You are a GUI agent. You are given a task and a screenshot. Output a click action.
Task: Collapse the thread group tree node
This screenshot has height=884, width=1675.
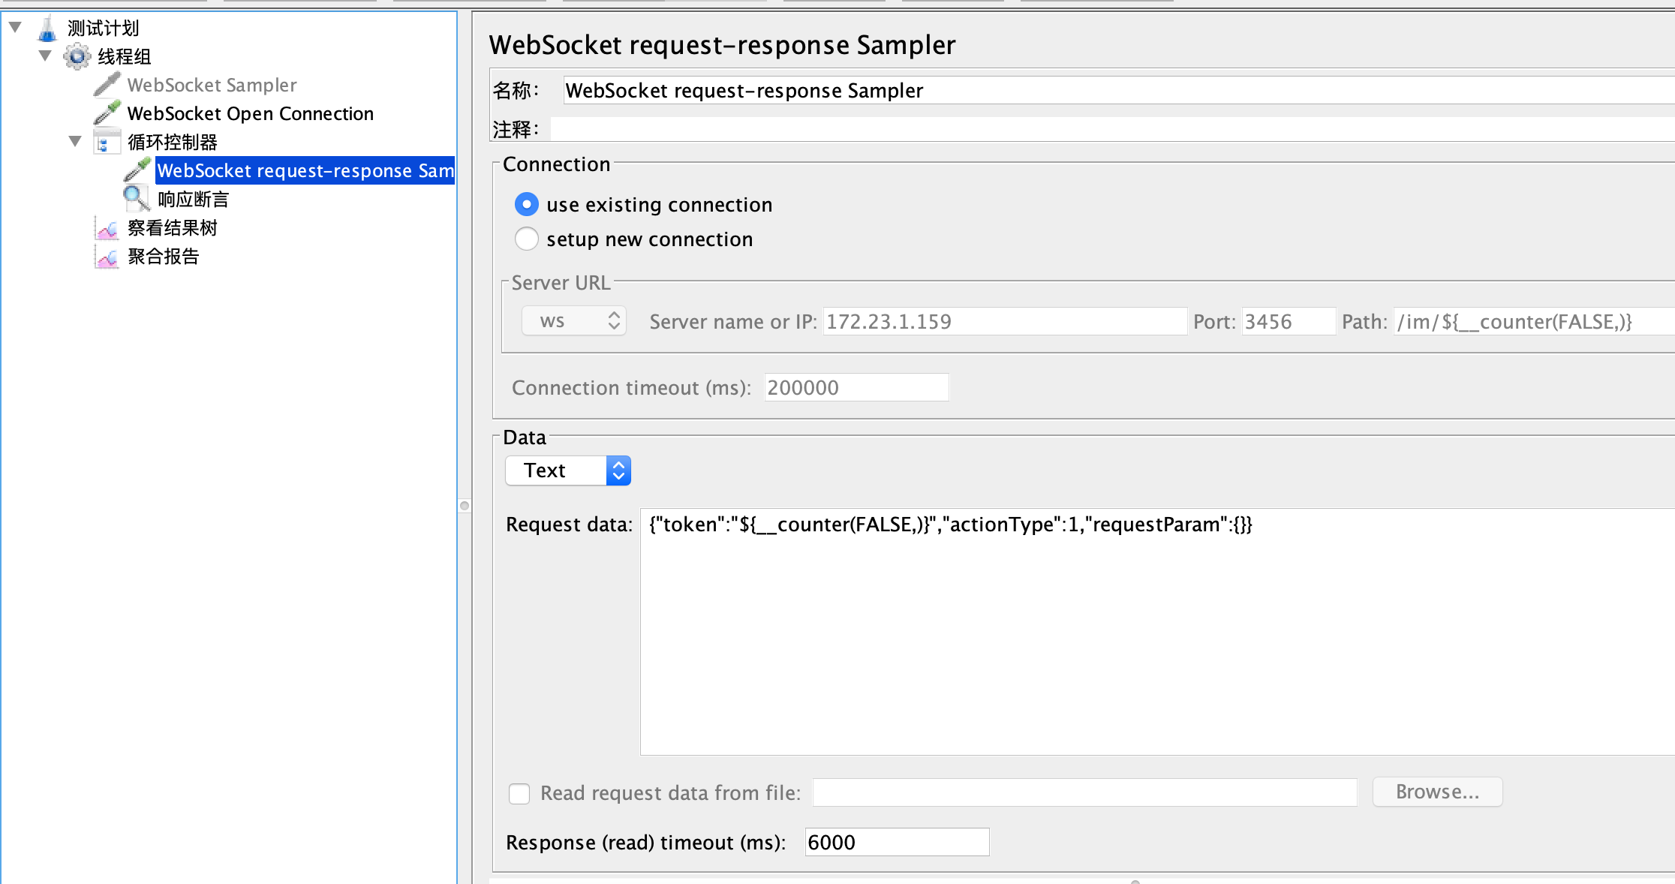[x=45, y=56]
